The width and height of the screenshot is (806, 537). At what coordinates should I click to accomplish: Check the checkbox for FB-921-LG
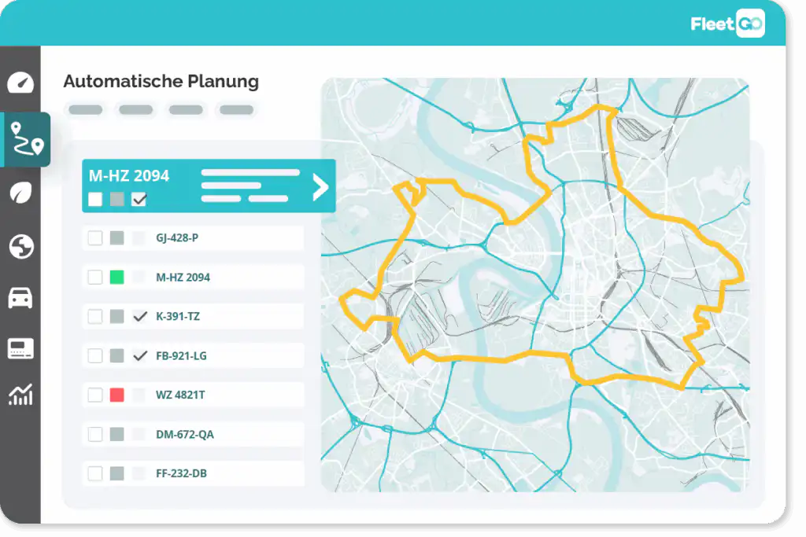tap(95, 356)
